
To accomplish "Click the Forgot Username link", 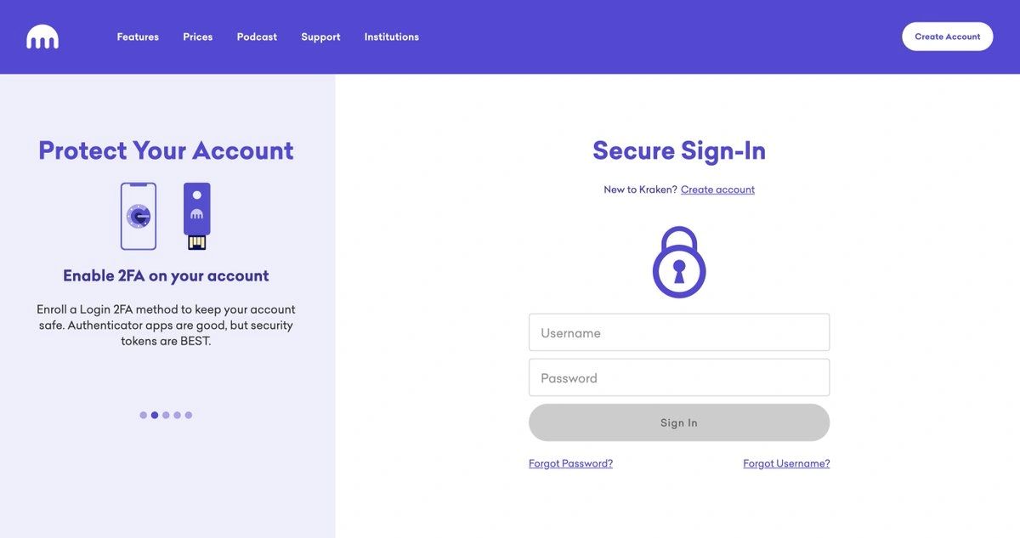I will (786, 463).
